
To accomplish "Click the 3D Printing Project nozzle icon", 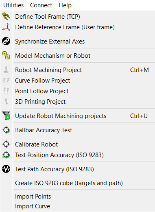I will (6, 101).
